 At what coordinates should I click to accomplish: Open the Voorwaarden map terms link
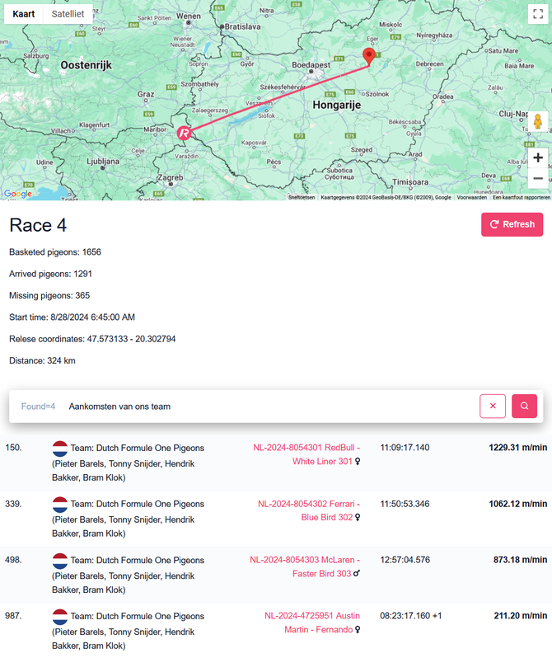(x=472, y=197)
